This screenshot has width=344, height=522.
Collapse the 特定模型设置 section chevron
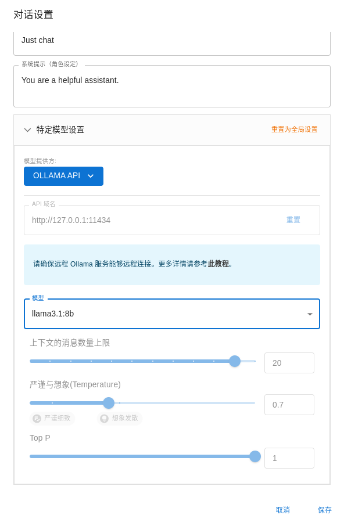click(27, 130)
